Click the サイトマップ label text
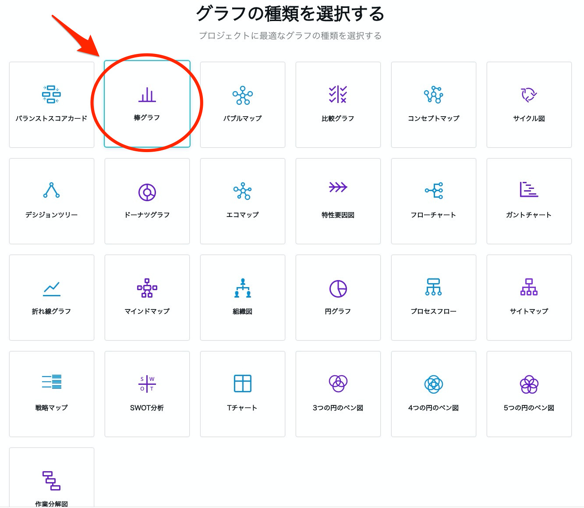The height and width of the screenshot is (508, 584). (529, 311)
